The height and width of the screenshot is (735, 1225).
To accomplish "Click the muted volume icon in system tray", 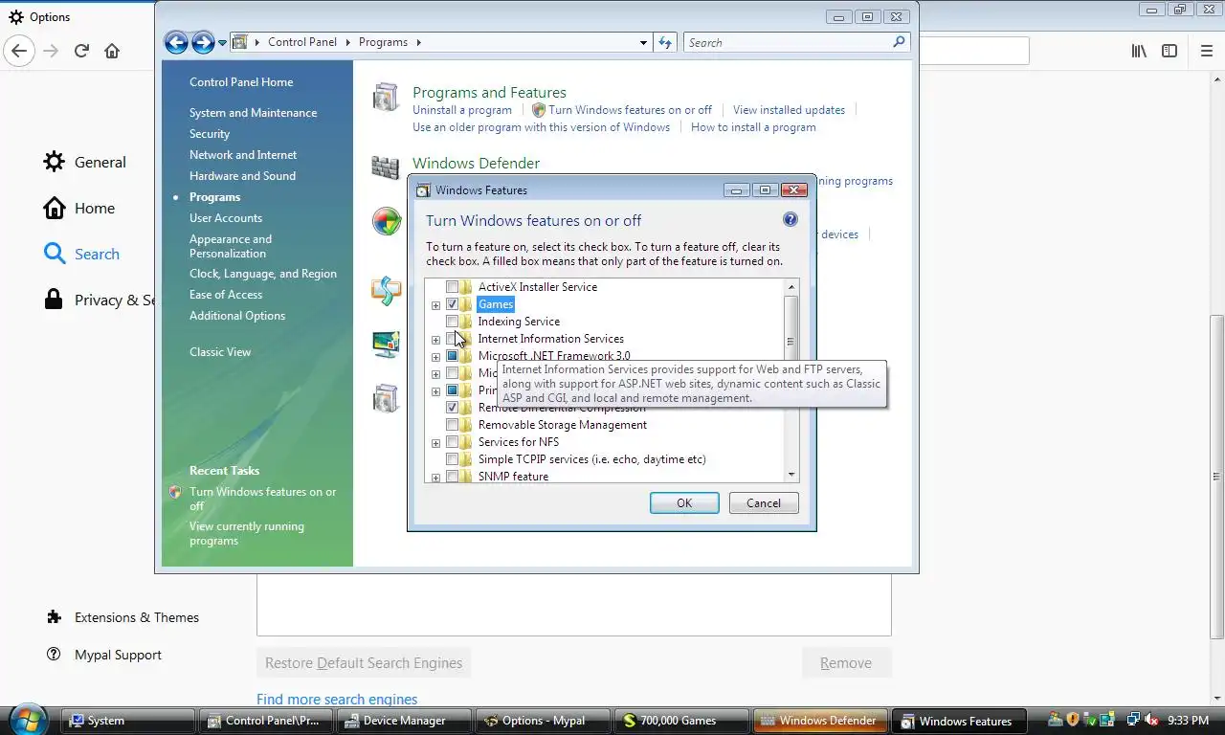I will [x=1152, y=720].
